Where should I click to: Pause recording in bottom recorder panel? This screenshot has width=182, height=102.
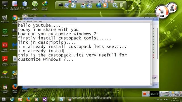point(148,95)
